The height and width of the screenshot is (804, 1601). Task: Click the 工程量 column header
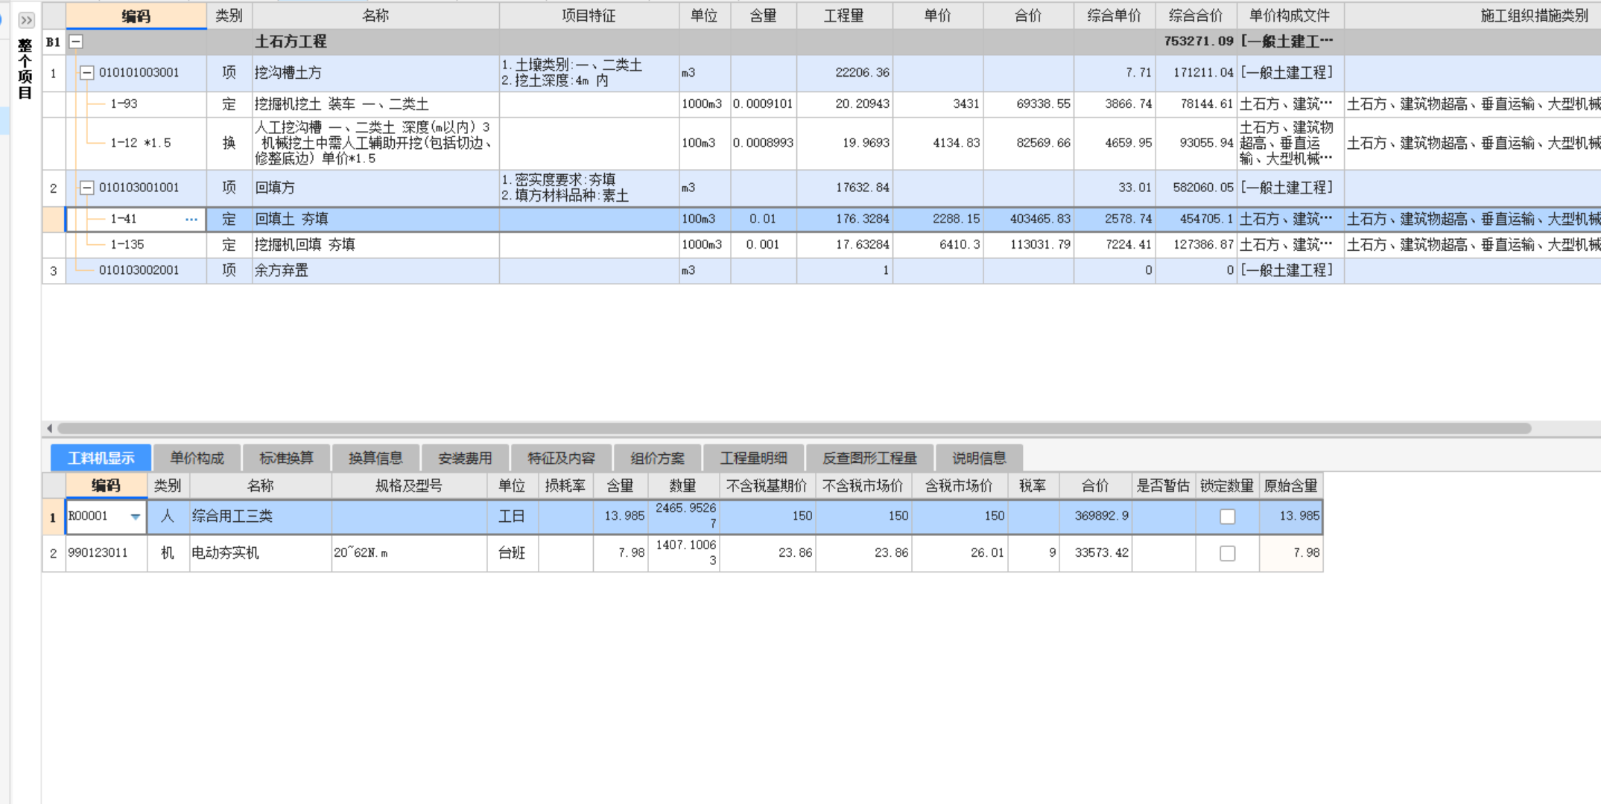tap(844, 16)
